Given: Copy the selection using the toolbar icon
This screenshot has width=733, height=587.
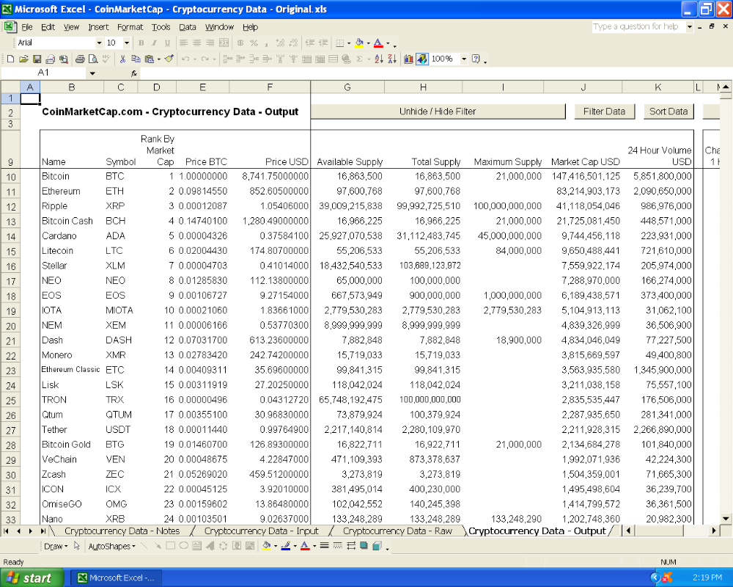Looking at the screenshot, I should point(136,59).
